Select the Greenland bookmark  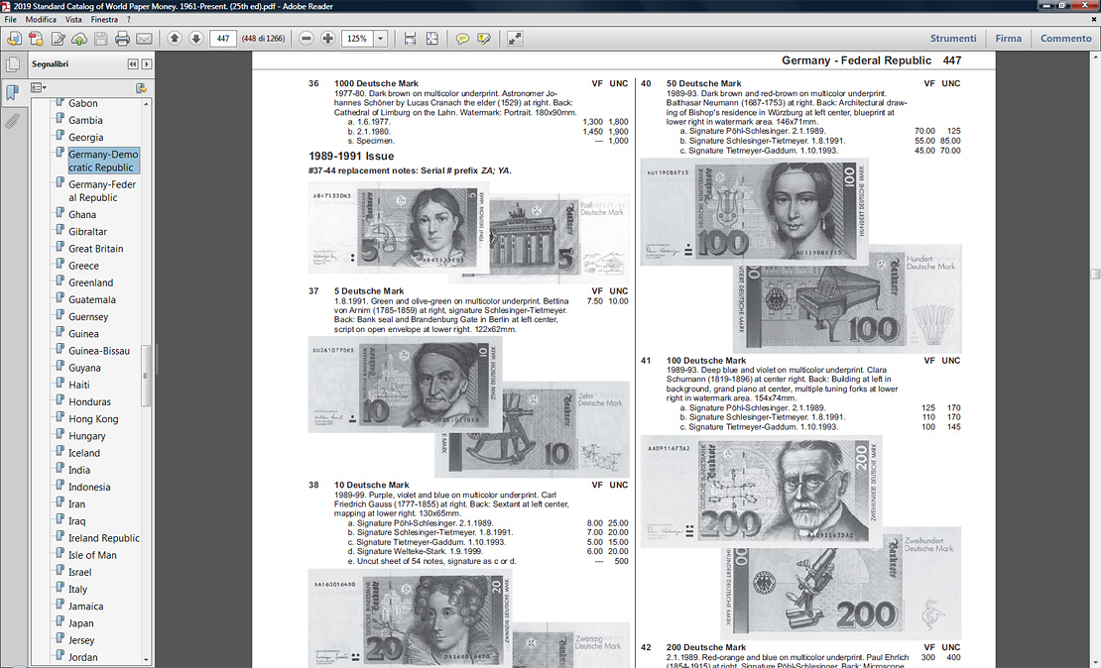[x=90, y=282]
